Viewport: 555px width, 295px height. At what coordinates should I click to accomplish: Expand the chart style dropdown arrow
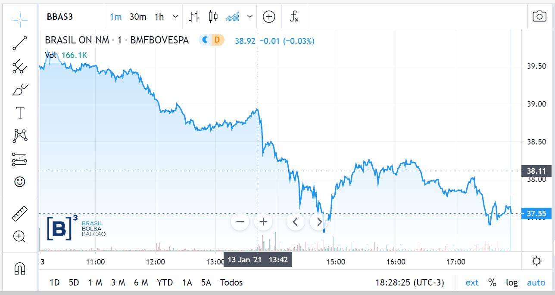250,17
